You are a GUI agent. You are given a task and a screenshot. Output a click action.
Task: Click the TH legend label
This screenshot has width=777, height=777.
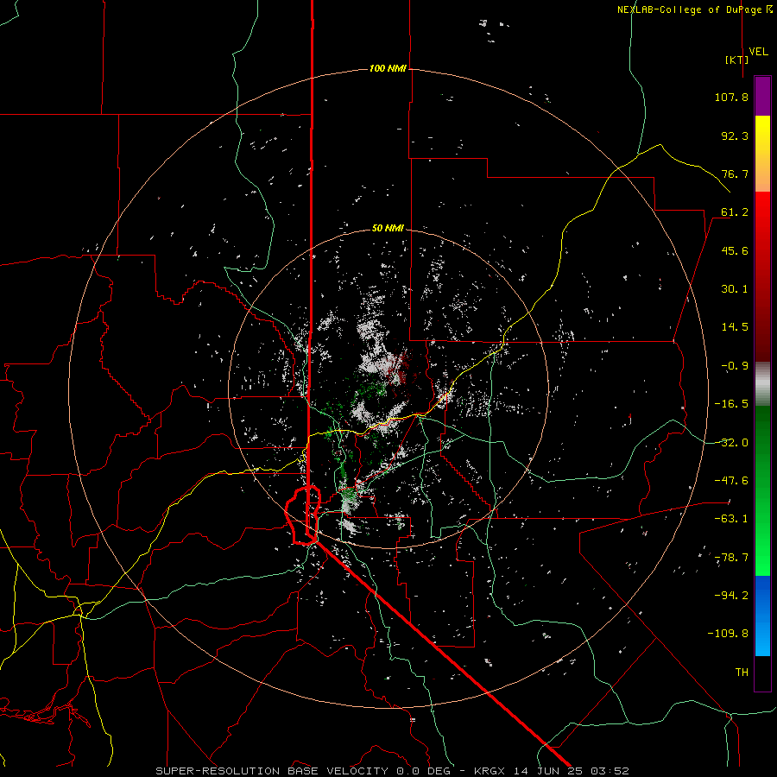742,673
